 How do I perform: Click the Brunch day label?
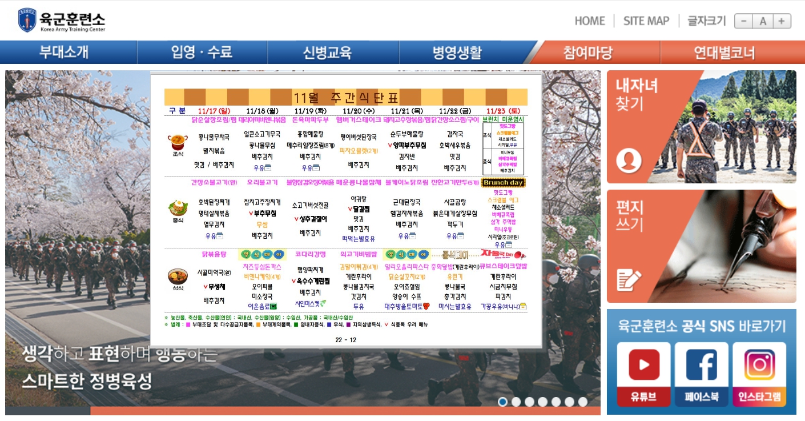(x=503, y=183)
